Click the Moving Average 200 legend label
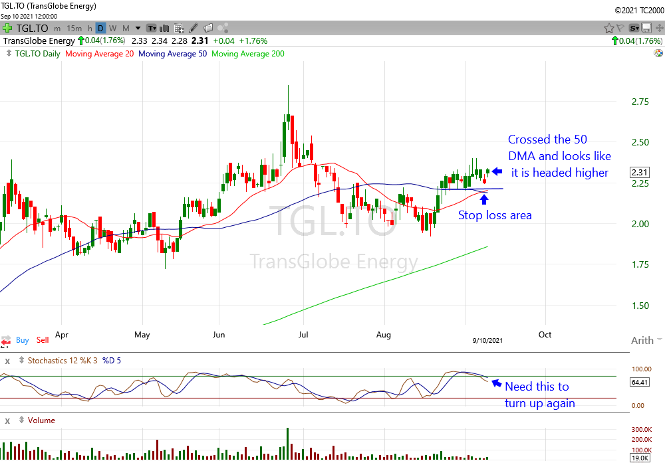Viewport: 665px width, 465px height. point(248,54)
